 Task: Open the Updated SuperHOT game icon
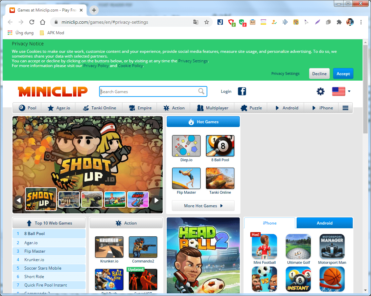pos(143,279)
